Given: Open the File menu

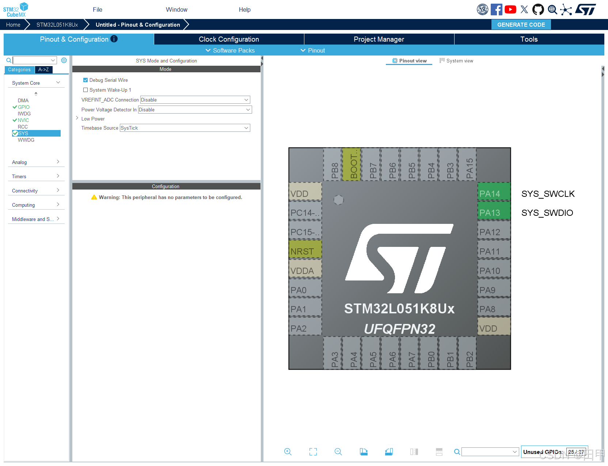Looking at the screenshot, I should [x=98, y=9].
